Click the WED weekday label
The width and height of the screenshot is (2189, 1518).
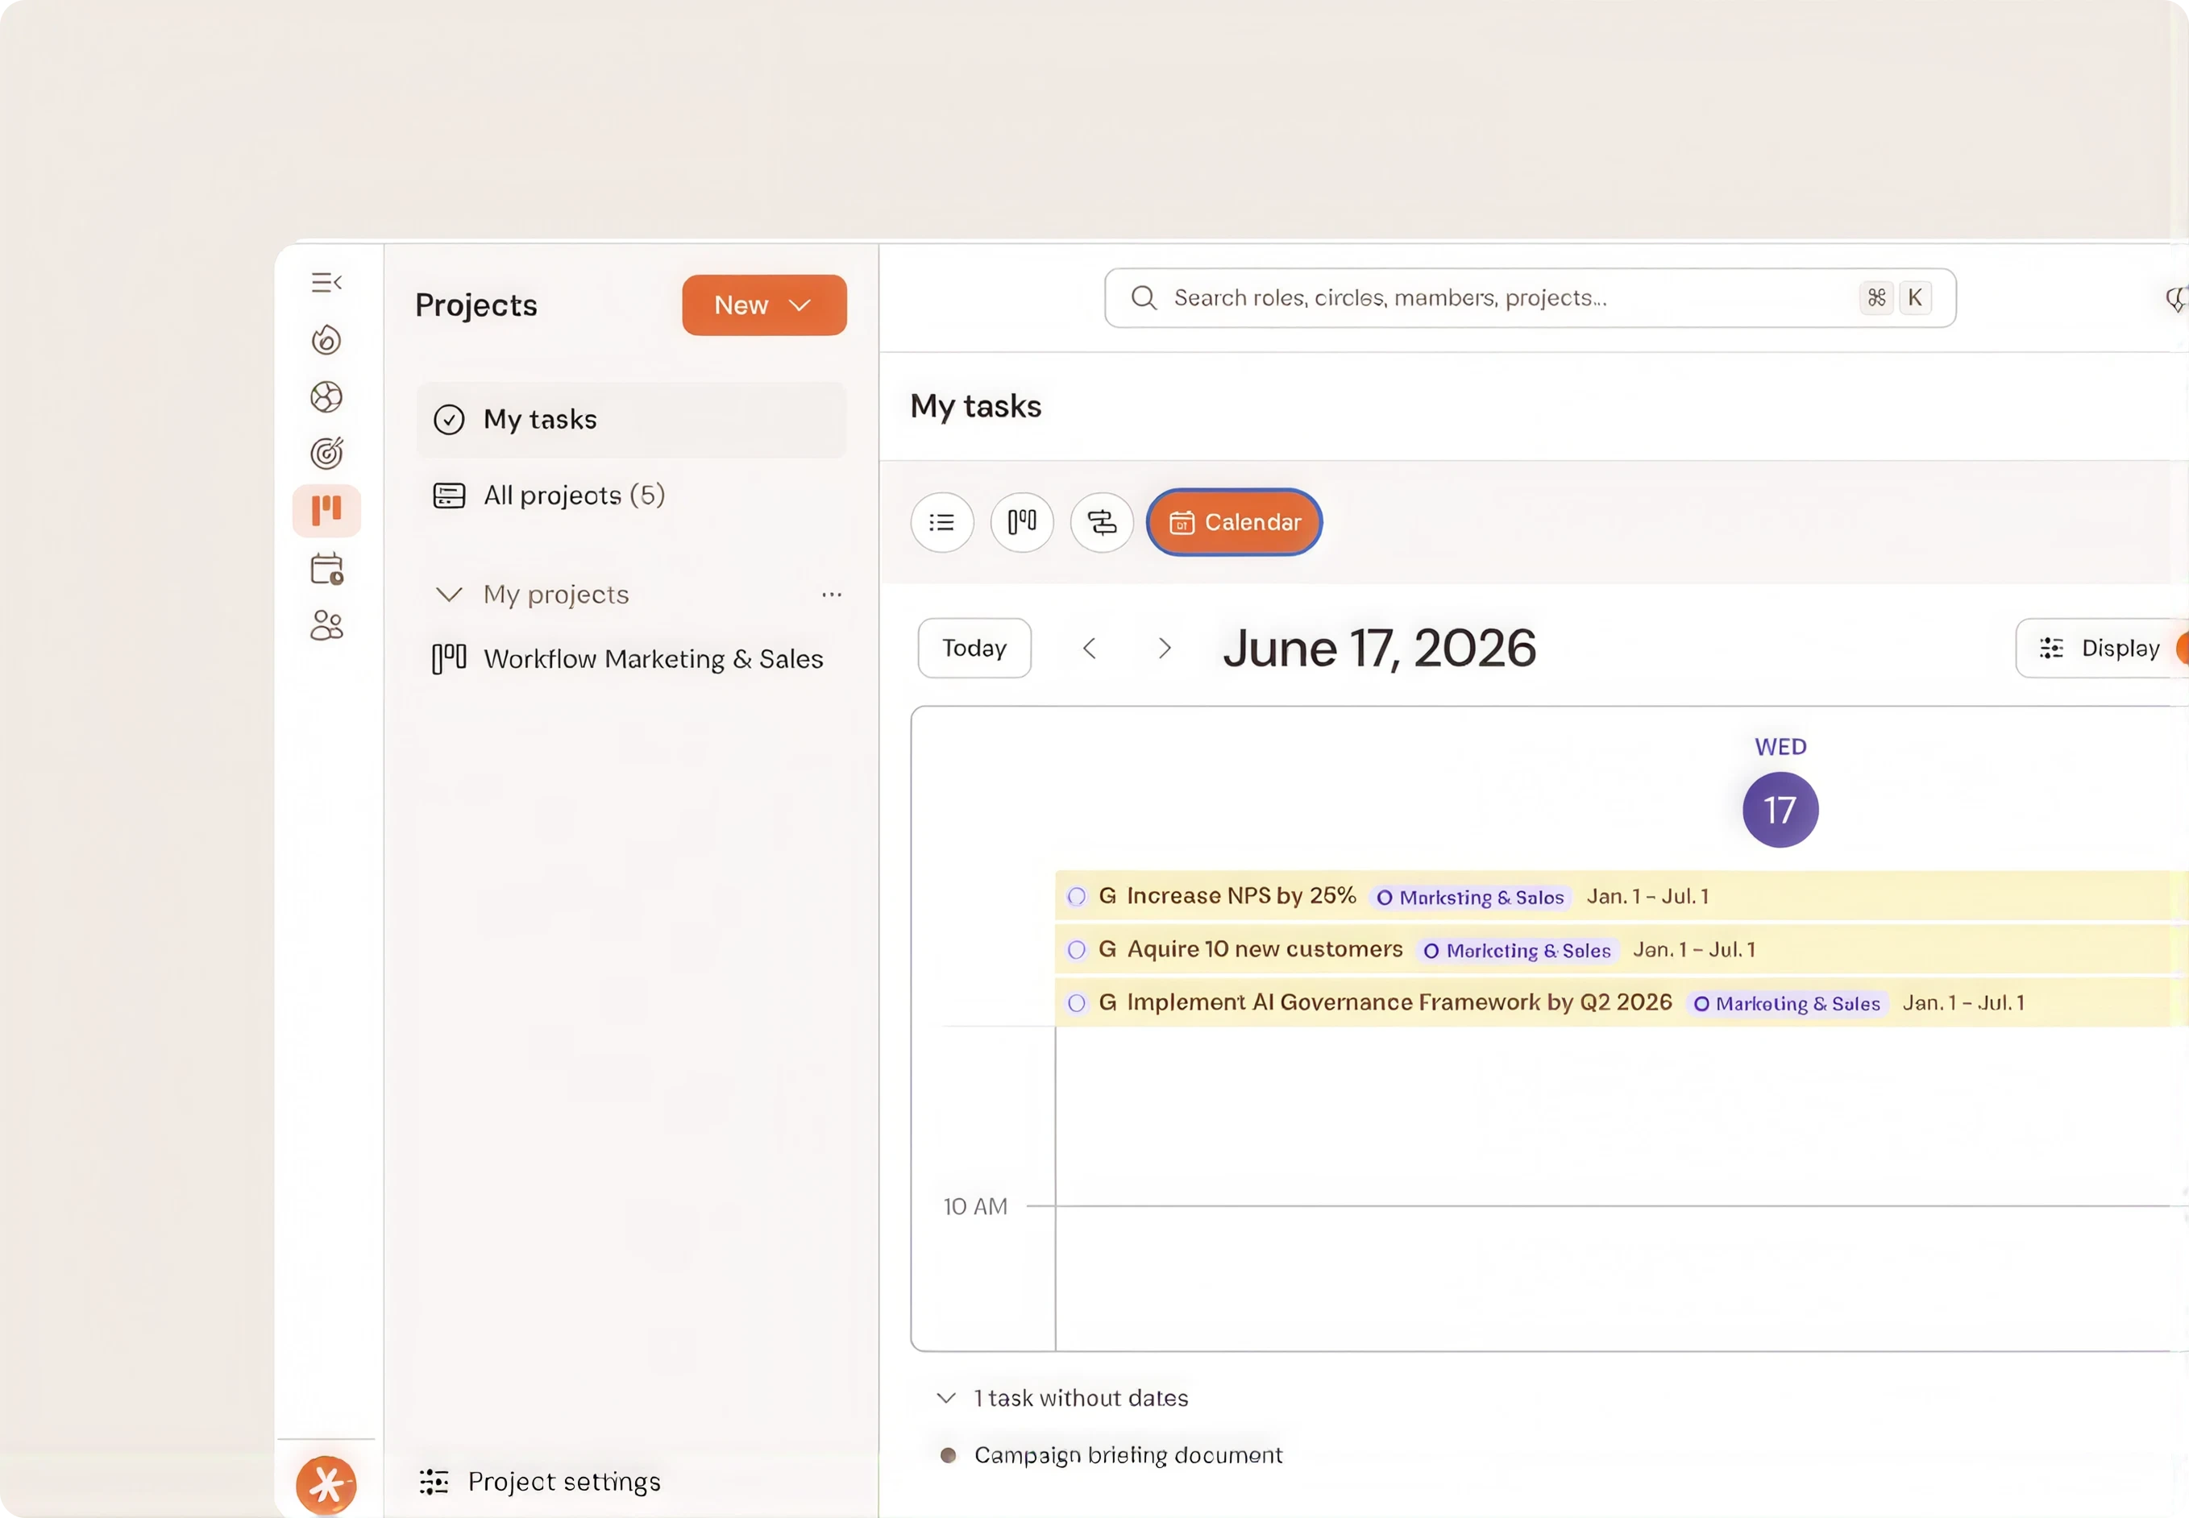click(x=1780, y=747)
